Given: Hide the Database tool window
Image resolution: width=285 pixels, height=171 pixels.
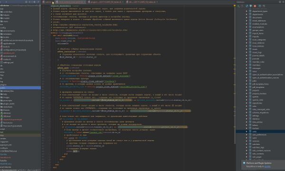Looking at the screenshot, I should (x=284, y=2).
